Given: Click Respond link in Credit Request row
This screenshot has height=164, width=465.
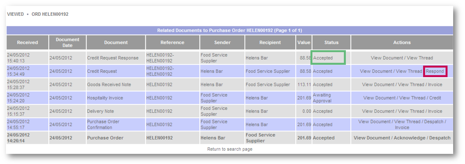Looking at the screenshot, I should [x=435, y=71].
